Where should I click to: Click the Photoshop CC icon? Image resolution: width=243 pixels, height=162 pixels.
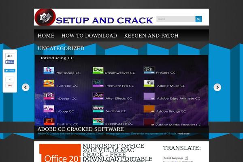click(x=49, y=70)
